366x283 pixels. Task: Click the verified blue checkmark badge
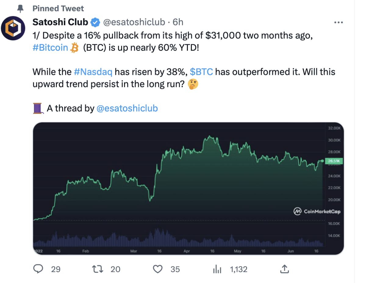pos(95,22)
